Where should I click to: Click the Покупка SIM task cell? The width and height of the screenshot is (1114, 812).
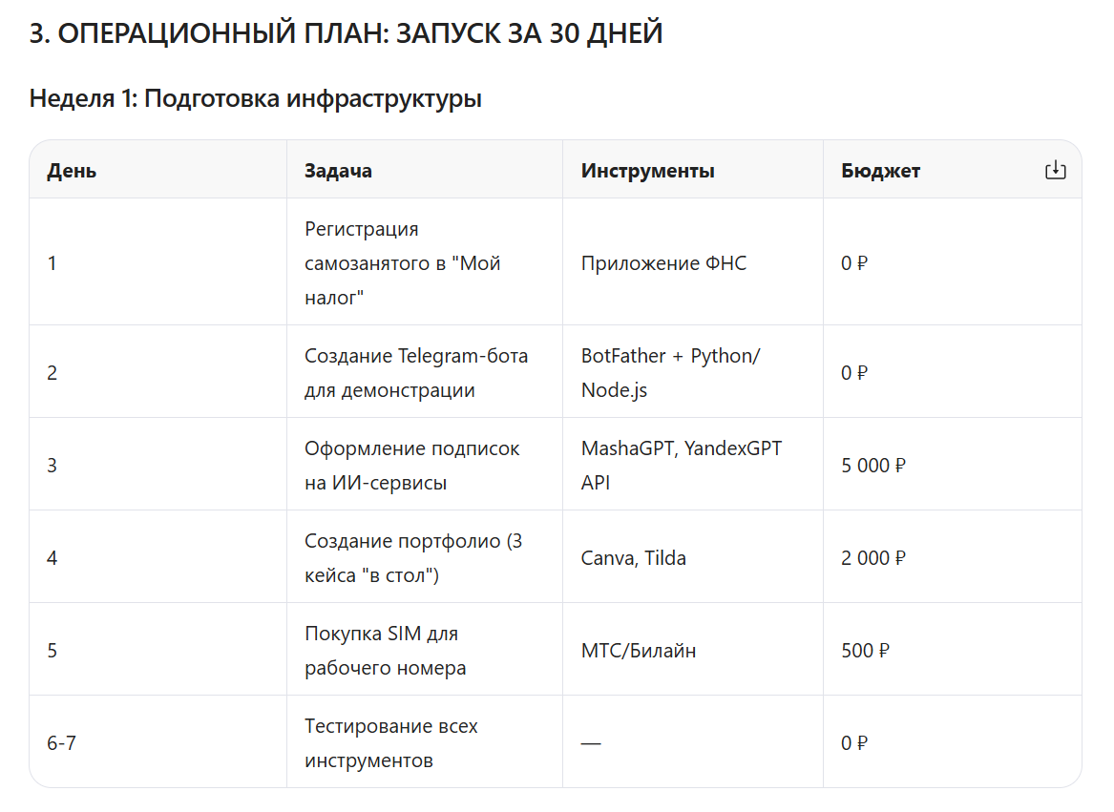pyautogui.click(x=425, y=650)
